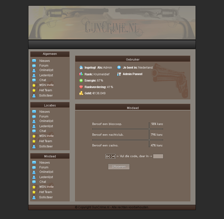Click the '58% kans' value
The height and width of the screenshot is (219, 224).
tap(157, 124)
